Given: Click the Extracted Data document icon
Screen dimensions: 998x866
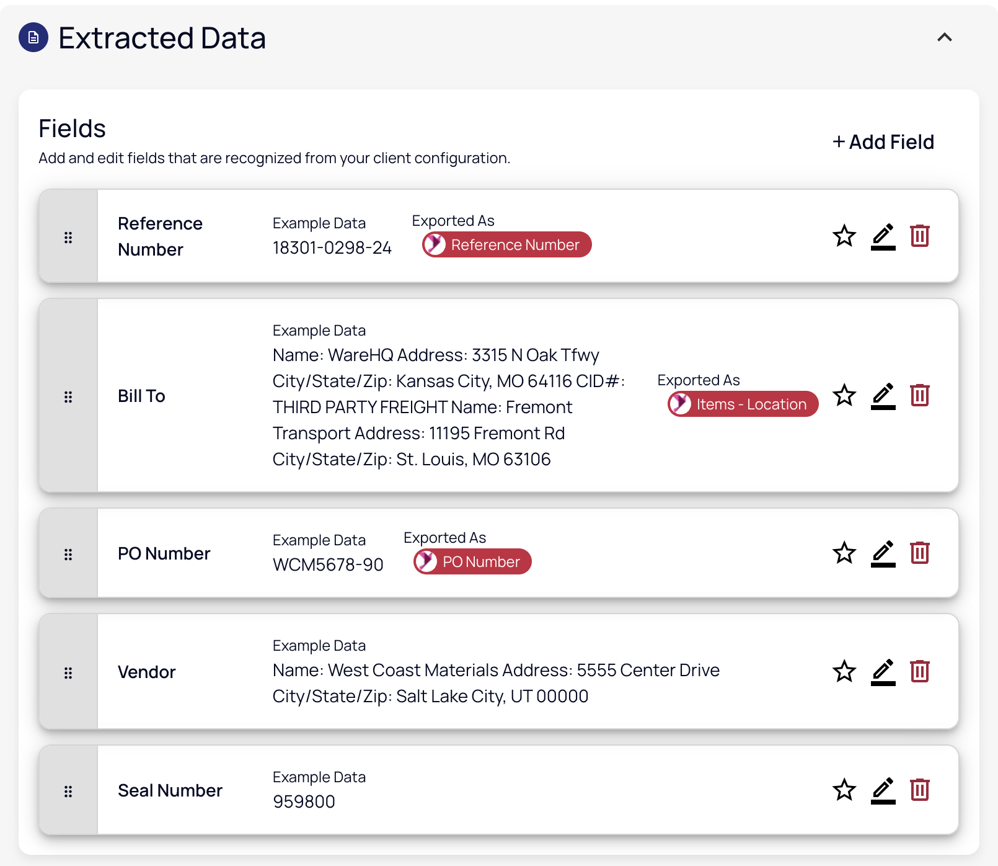Looking at the screenshot, I should [x=33, y=37].
